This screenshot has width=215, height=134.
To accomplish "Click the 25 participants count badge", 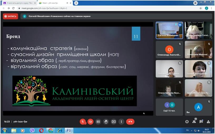I will tap(196, 119).
